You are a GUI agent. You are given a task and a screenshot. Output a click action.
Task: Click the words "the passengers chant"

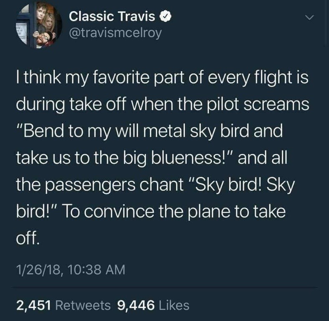point(100,185)
